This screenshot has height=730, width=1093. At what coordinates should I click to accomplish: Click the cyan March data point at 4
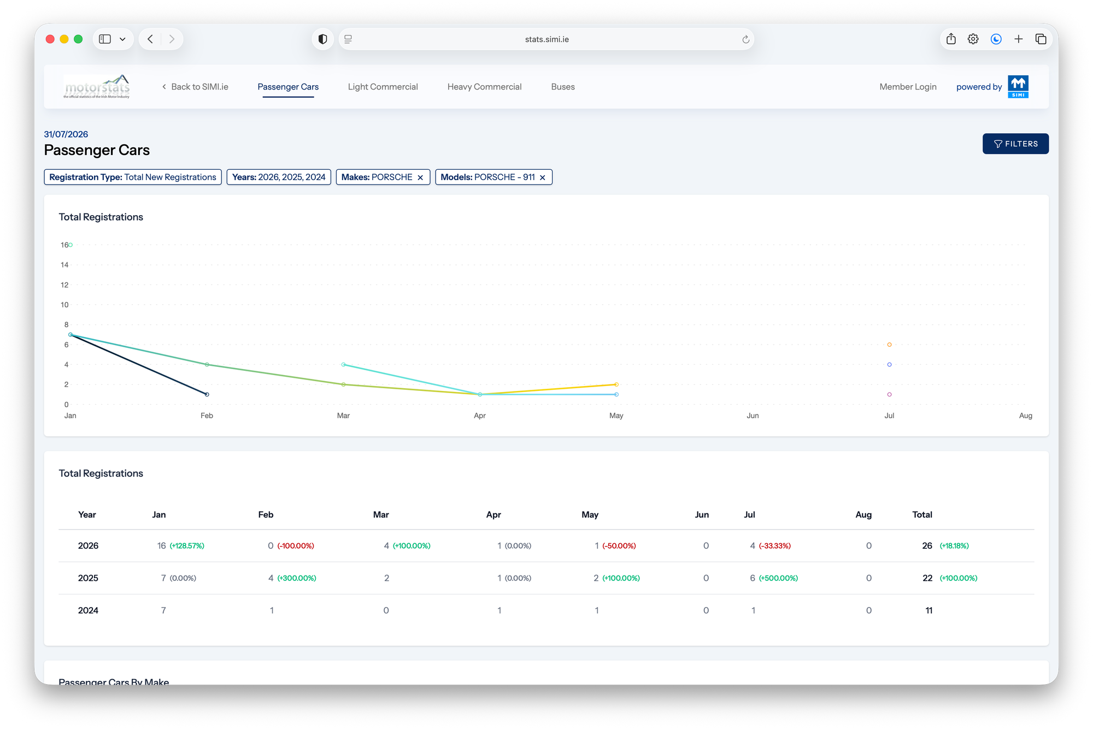(x=343, y=365)
